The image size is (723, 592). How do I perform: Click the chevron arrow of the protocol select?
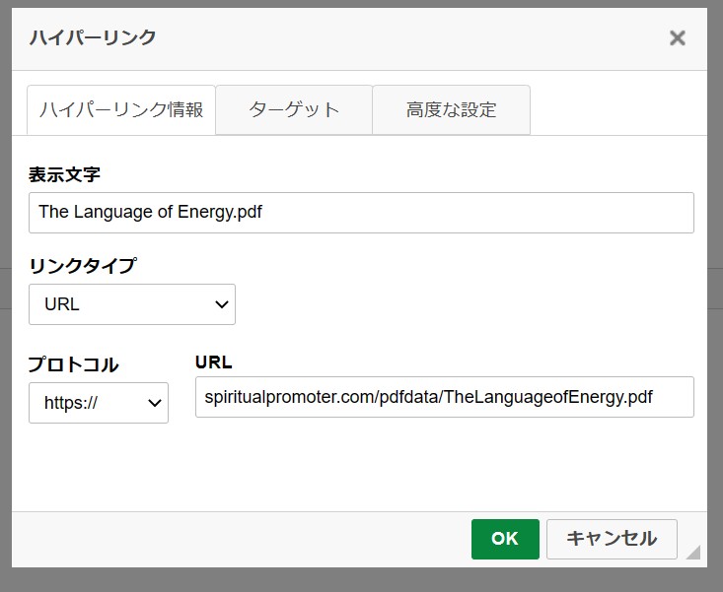click(155, 403)
